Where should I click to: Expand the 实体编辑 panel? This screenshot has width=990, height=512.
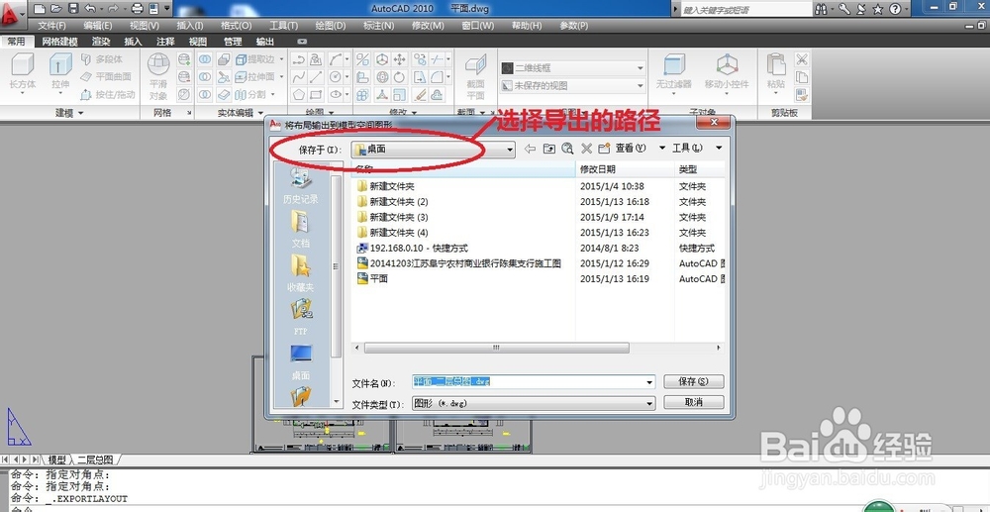pyautogui.click(x=240, y=112)
